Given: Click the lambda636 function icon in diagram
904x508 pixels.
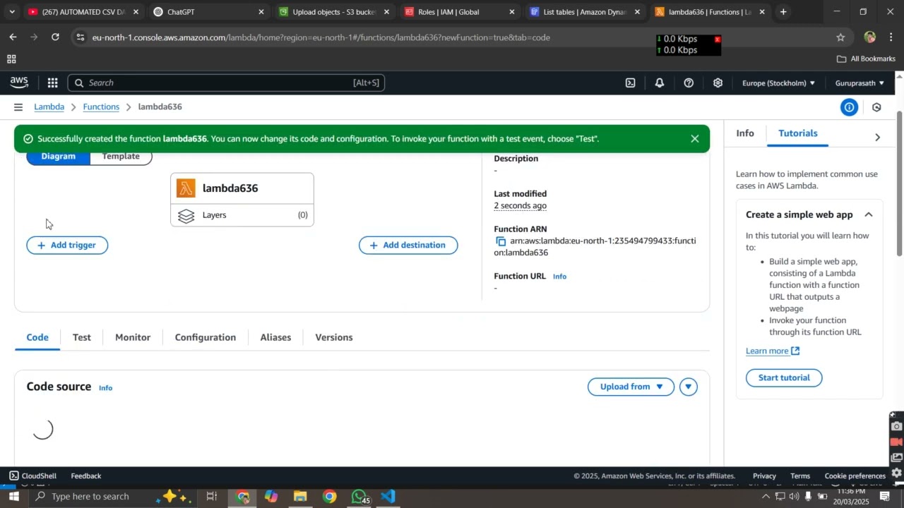Looking at the screenshot, I should (186, 188).
